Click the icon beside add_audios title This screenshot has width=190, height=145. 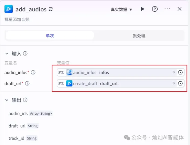[x=51, y=9]
